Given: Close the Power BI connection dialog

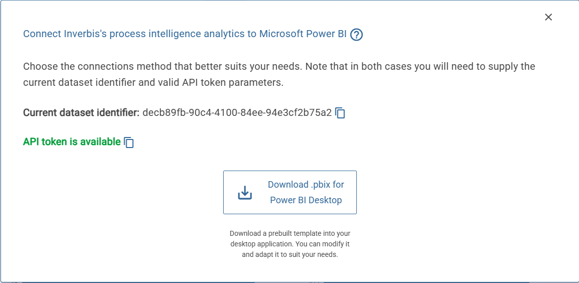Looking at the screenshot, I should point(548,17).
